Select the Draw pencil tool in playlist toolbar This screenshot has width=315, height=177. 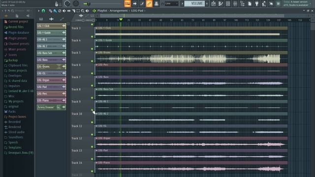50,11
